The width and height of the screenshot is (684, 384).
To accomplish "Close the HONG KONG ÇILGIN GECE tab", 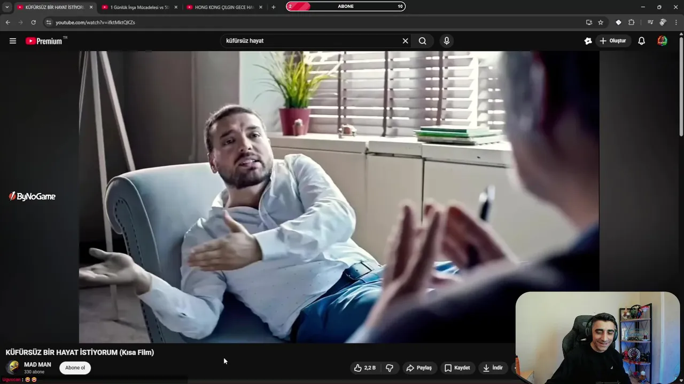I will pyautogui.click(x=261, y=7).
